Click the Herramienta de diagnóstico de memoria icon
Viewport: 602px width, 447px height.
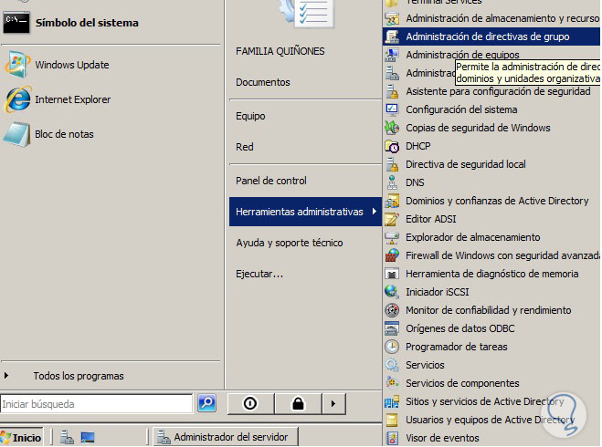[392, 274]
